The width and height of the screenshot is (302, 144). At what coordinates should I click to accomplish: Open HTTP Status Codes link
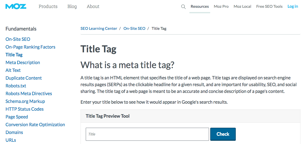coord(24,109)
